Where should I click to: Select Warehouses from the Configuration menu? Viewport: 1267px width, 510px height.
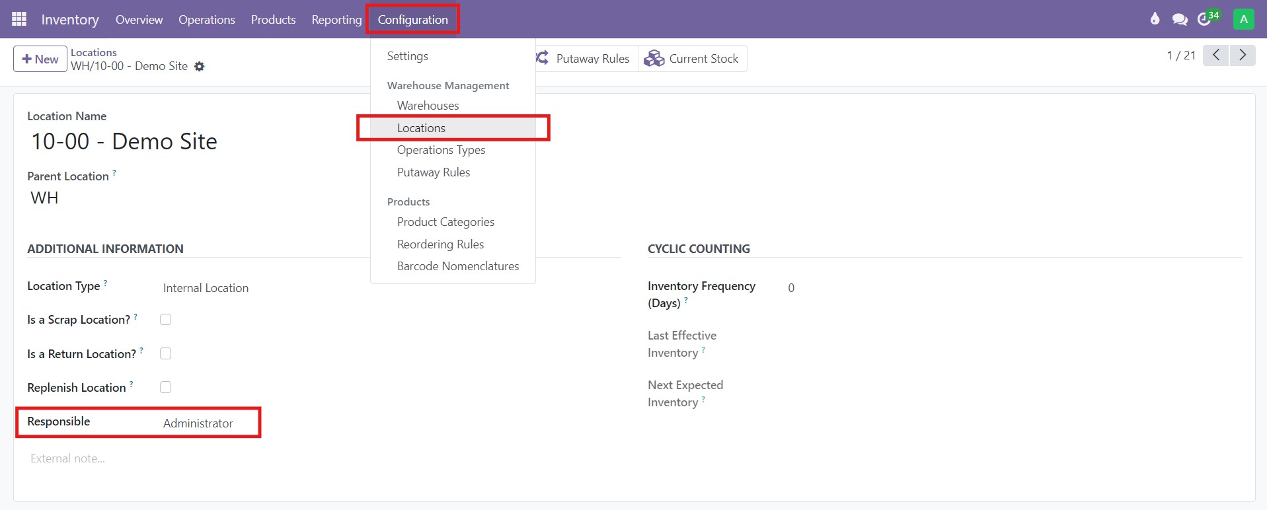[x=428, y=106]
